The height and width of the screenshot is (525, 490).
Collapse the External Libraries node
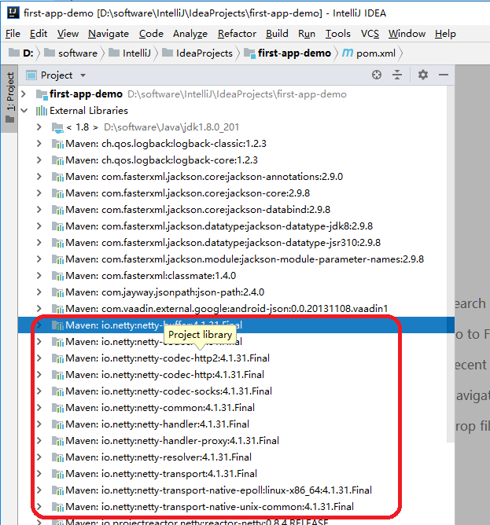[x=24, y=111]
